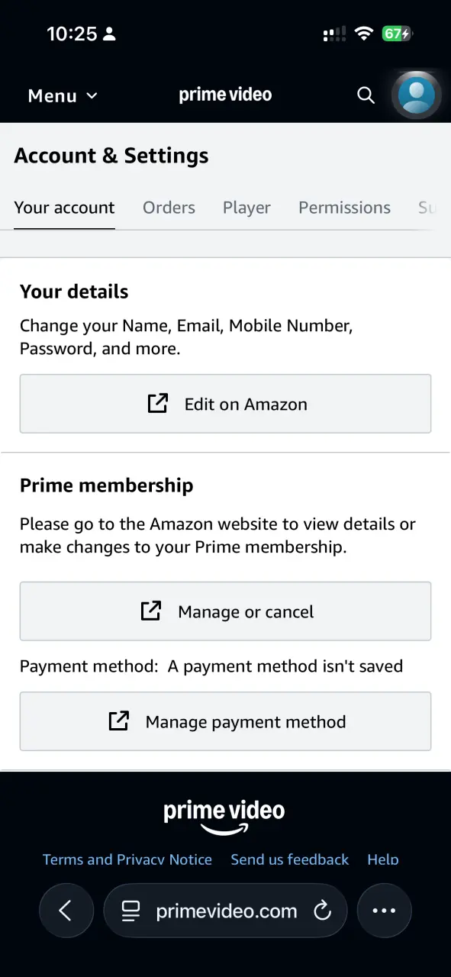
Task: Open Terms and Privacy Notice link
Action: point(127,859)
